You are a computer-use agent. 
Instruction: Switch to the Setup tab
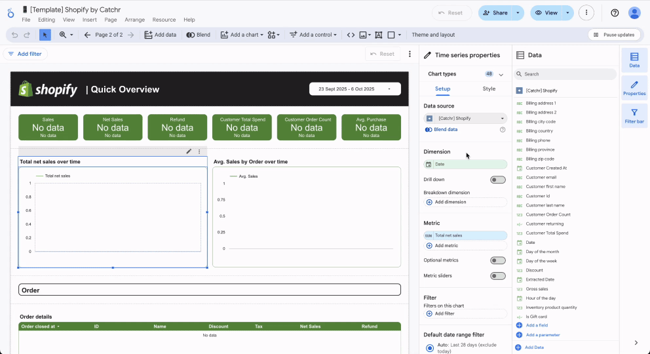point(442,88)
